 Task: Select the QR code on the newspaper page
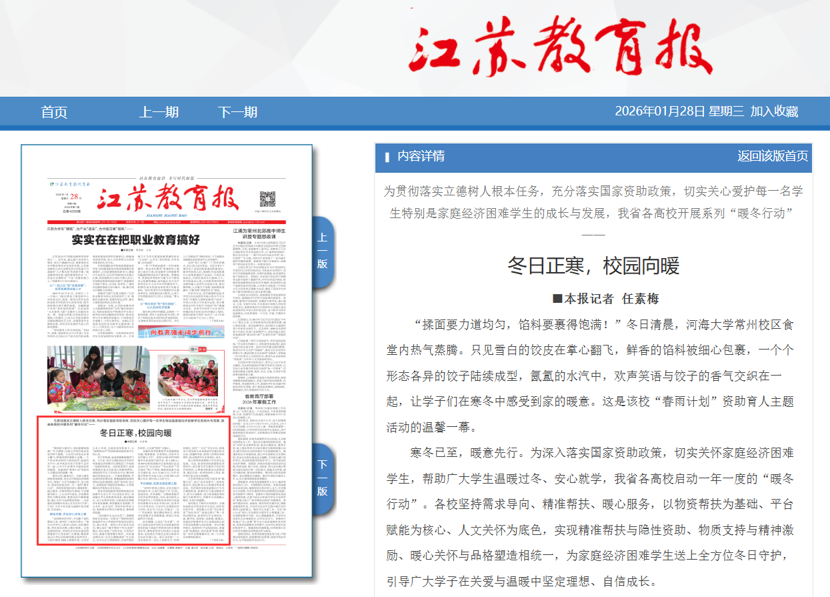coord(267,199)
